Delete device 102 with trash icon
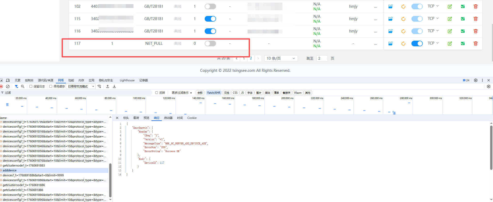493x202 pixels. tap(475, 6)
